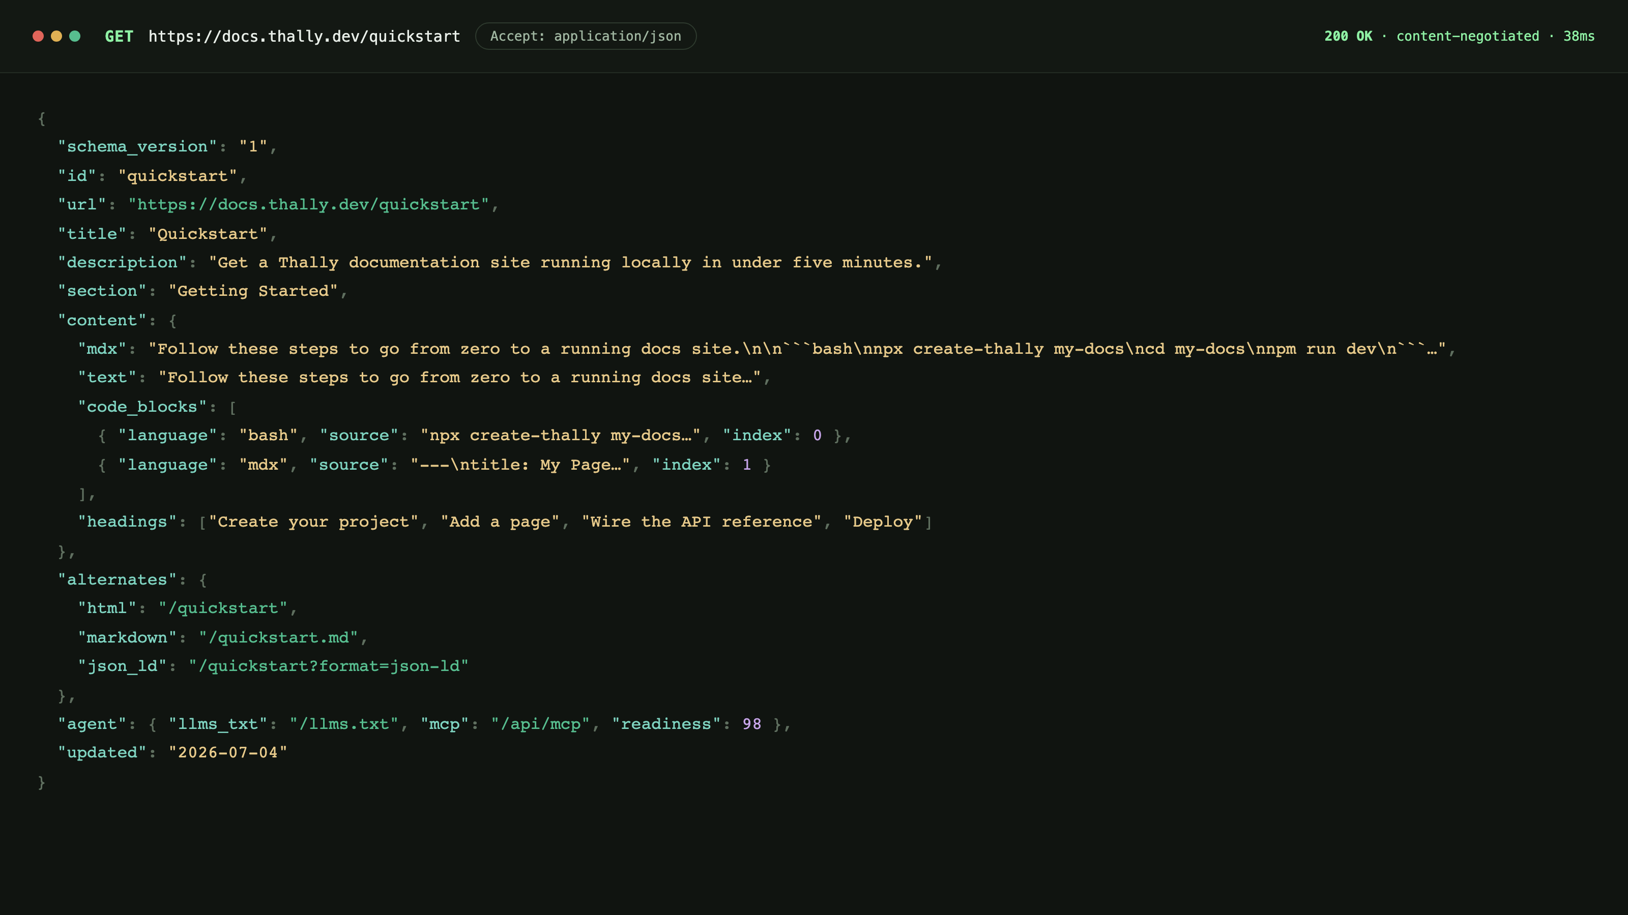The image size is (1628, 915).
Task: Click the index value 1
Action: pos(746,465)
